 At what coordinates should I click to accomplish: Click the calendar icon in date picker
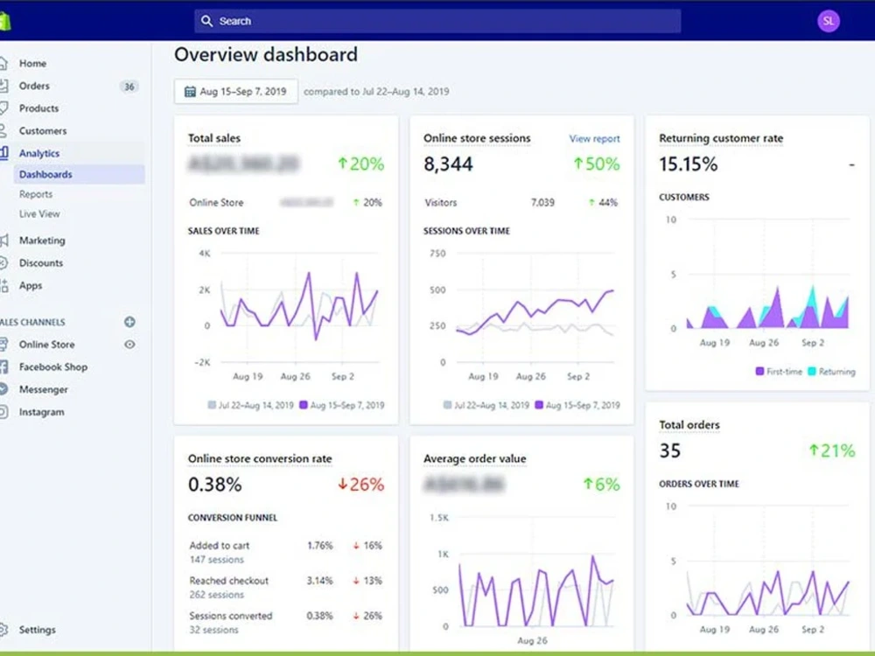coord(190,92)
